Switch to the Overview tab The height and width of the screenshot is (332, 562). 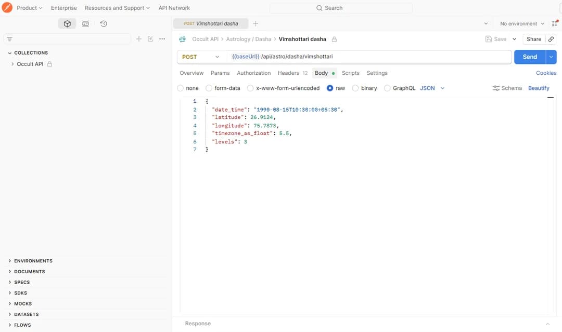click(x=191, y=73)
